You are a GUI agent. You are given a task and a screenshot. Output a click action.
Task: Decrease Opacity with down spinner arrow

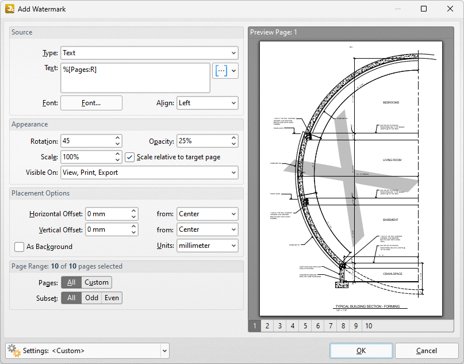[233, 144]
